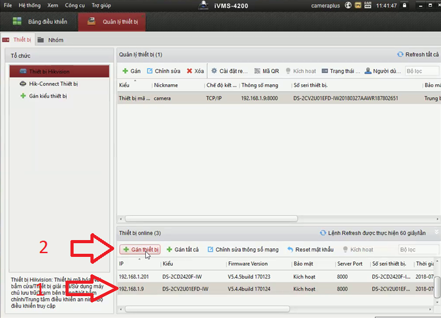Viewport: 441px width, 318px height.
Task: Click the Gán add device button
Action: pyautogui.click(x=132, y=71)
